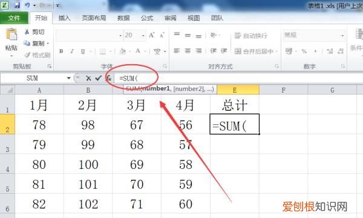Select bottom align icon
The image size is (363, 218).
coord(198,36)
